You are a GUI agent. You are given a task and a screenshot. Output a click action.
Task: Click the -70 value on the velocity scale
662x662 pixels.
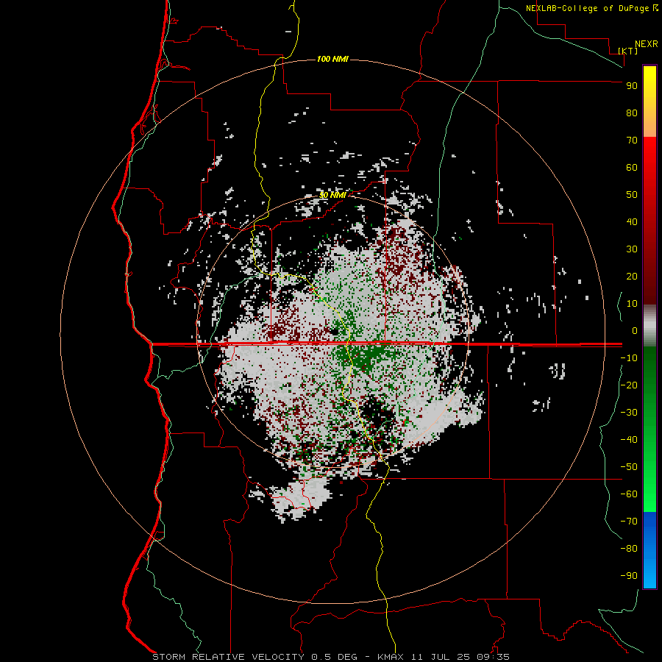[x=629, y=522]
